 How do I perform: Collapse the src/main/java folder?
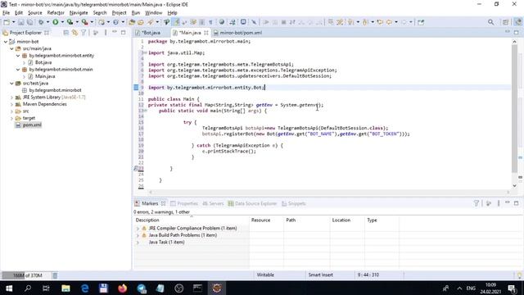point(11,48)
